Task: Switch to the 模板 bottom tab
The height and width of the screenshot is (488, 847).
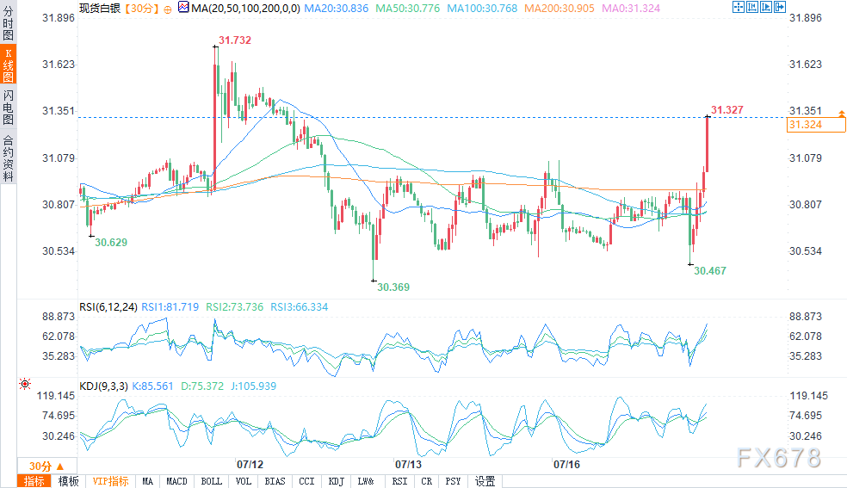Action: (x=68, y=481)
